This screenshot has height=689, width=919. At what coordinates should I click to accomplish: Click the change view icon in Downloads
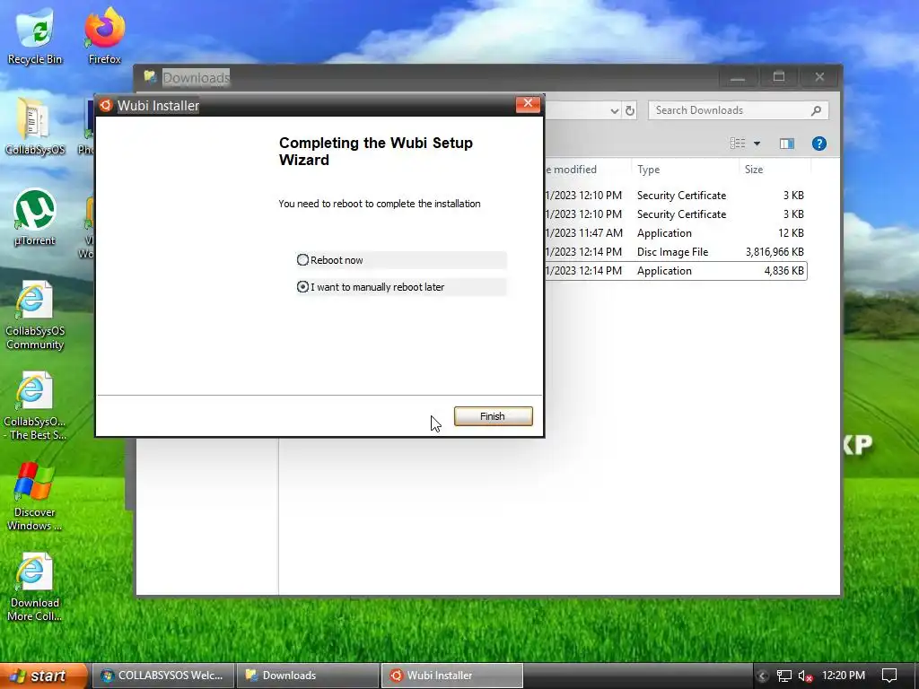(x=738, y=144)
